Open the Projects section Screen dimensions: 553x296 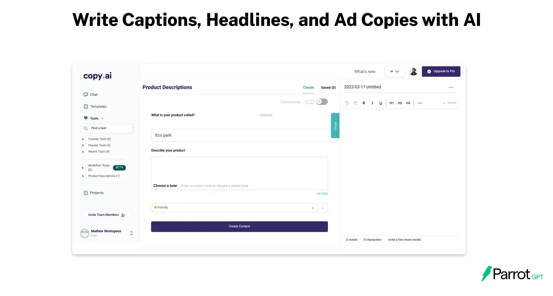click(x=94, y=193)
